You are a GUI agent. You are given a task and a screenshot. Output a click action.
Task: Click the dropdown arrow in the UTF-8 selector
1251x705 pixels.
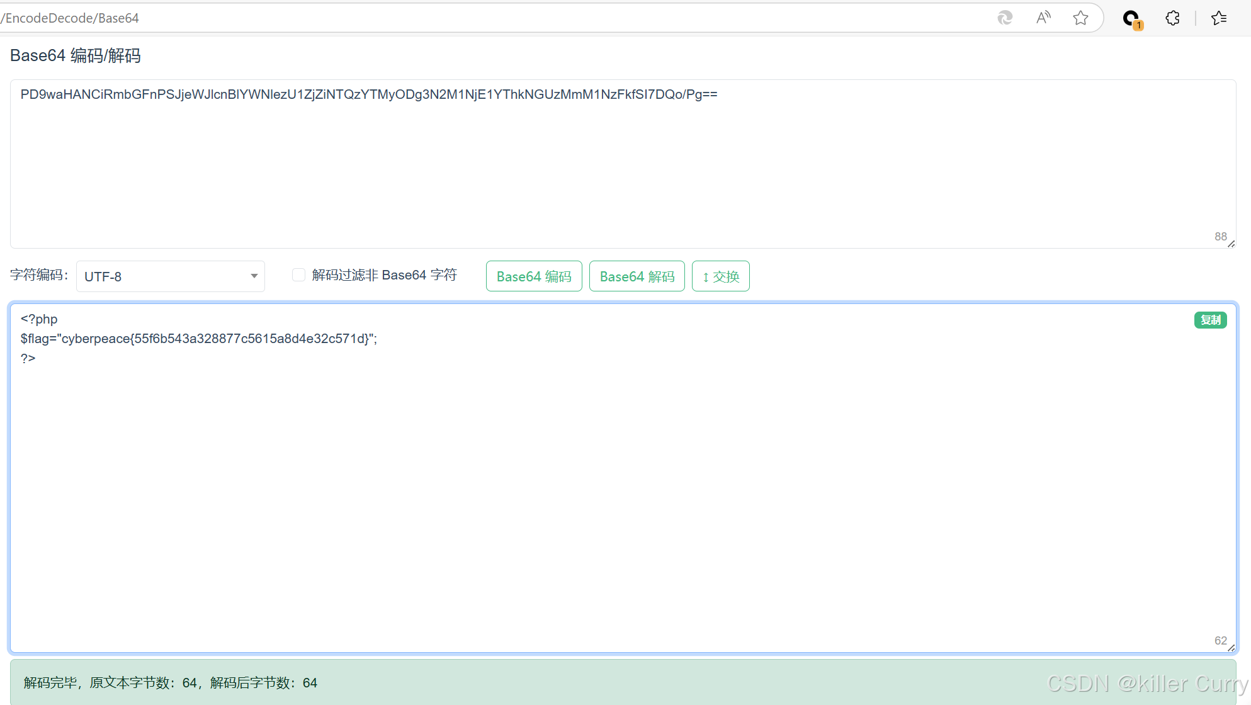pyautogui.click(x=254, y=276)
